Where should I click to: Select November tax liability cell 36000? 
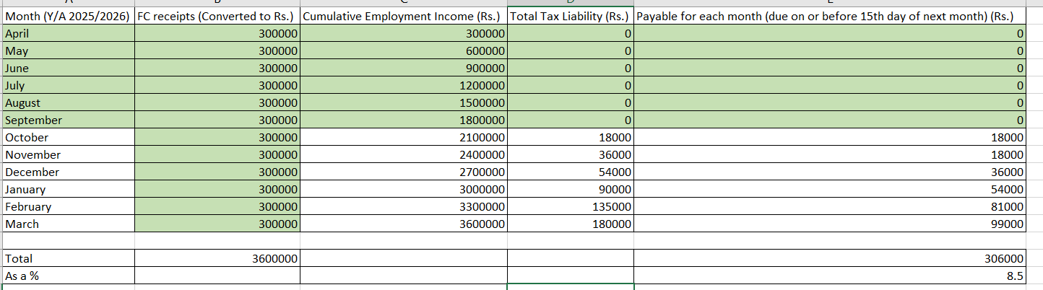coord(571,155)
